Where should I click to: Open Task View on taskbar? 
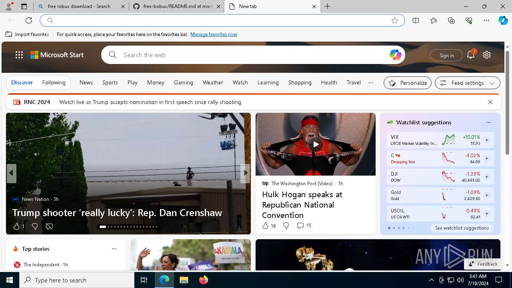point(144,280)
